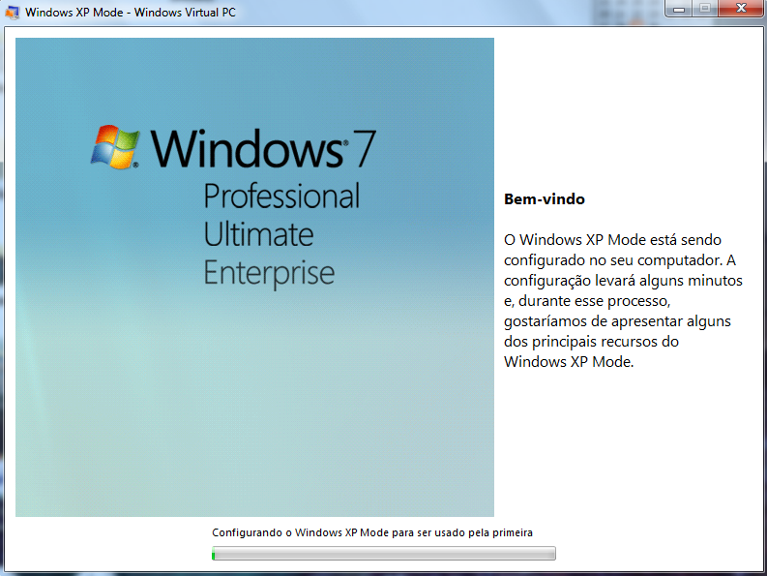Minimize the Windows XP Mode window
This screenshot has height=576, width=767.
(679, 9)
